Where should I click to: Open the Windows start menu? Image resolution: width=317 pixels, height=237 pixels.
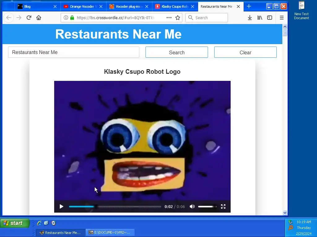(15, 223)
